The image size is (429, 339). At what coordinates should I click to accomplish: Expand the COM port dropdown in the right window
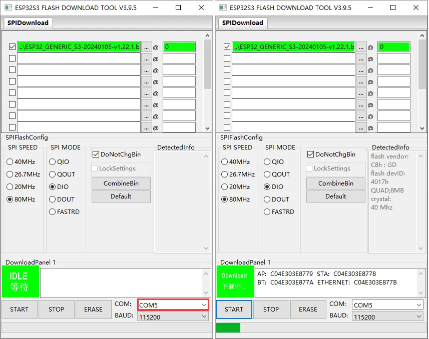click(x=387, y=305)
